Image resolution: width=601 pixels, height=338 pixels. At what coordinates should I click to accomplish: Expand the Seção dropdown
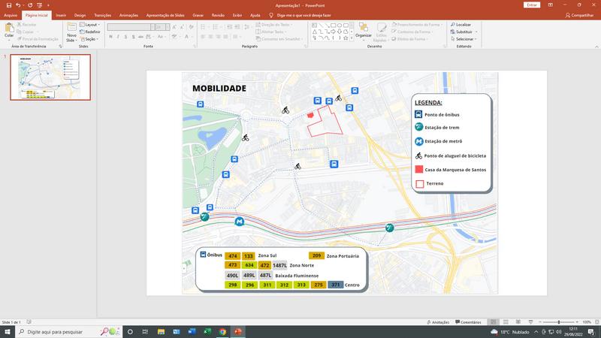[89, 39]
